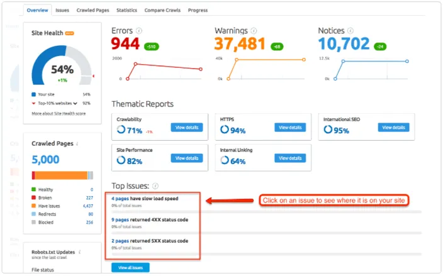Image resolution: width=443 pixels, height=276 pixels.
Task: Click the peak point on Errors chart
Action: click(136, 64)
